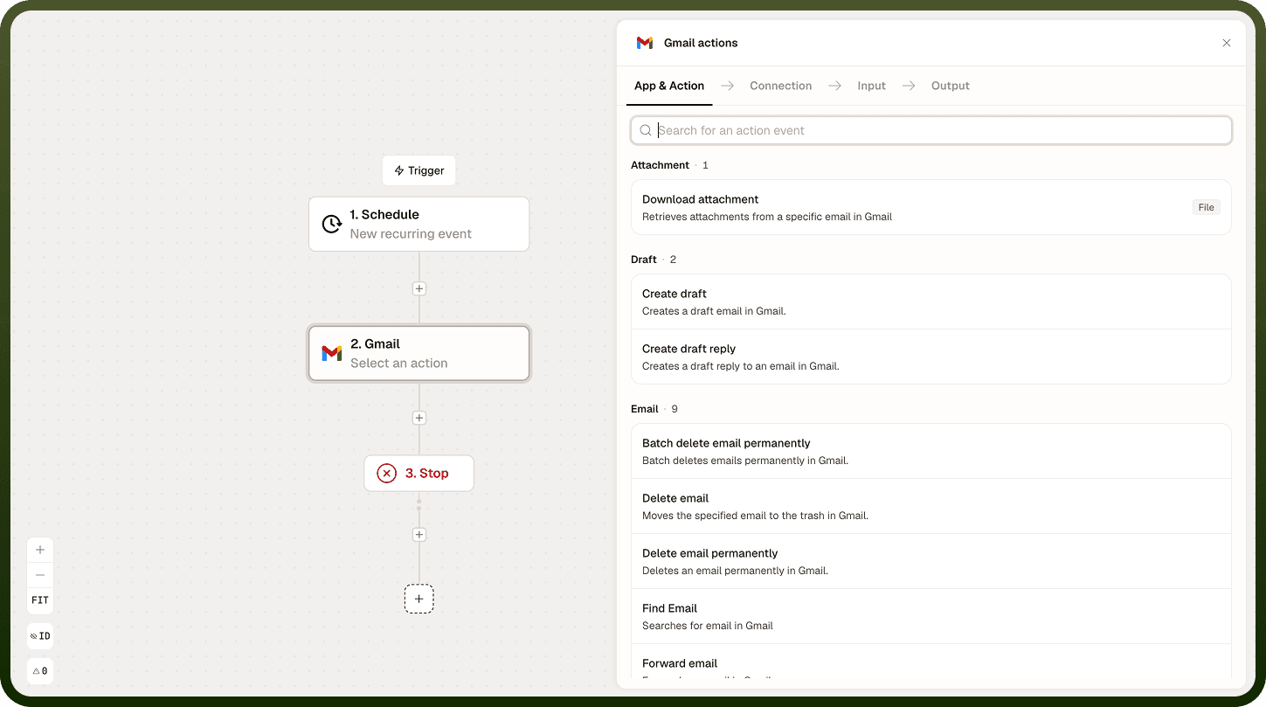The width and height of the screenshot is (1266, 707).
Task: Focus the action event search field
Action: [x=931, y=130]
